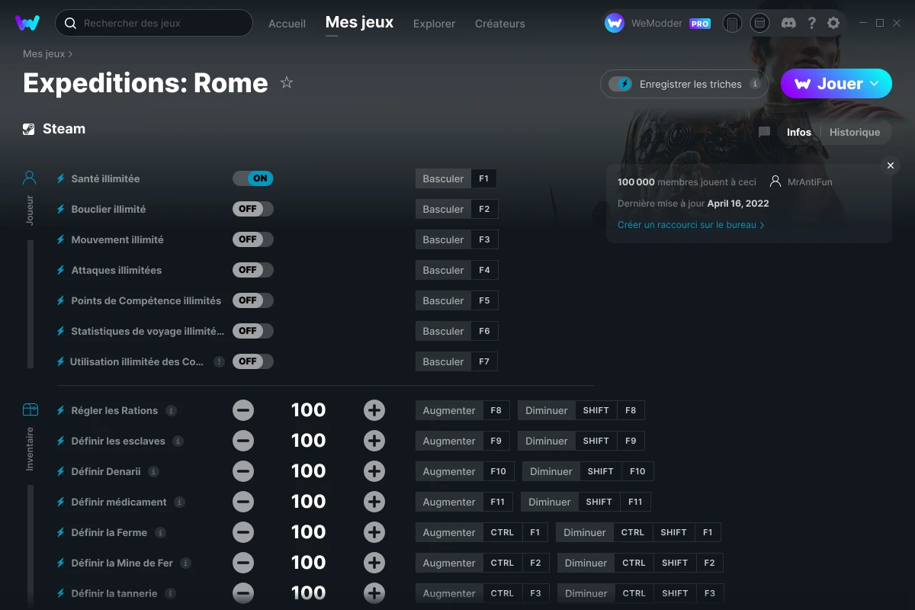The width and height of the screenshot is (915, 610).
Task: Open the Créateurs tab
Action: click(x=499, y=24)
